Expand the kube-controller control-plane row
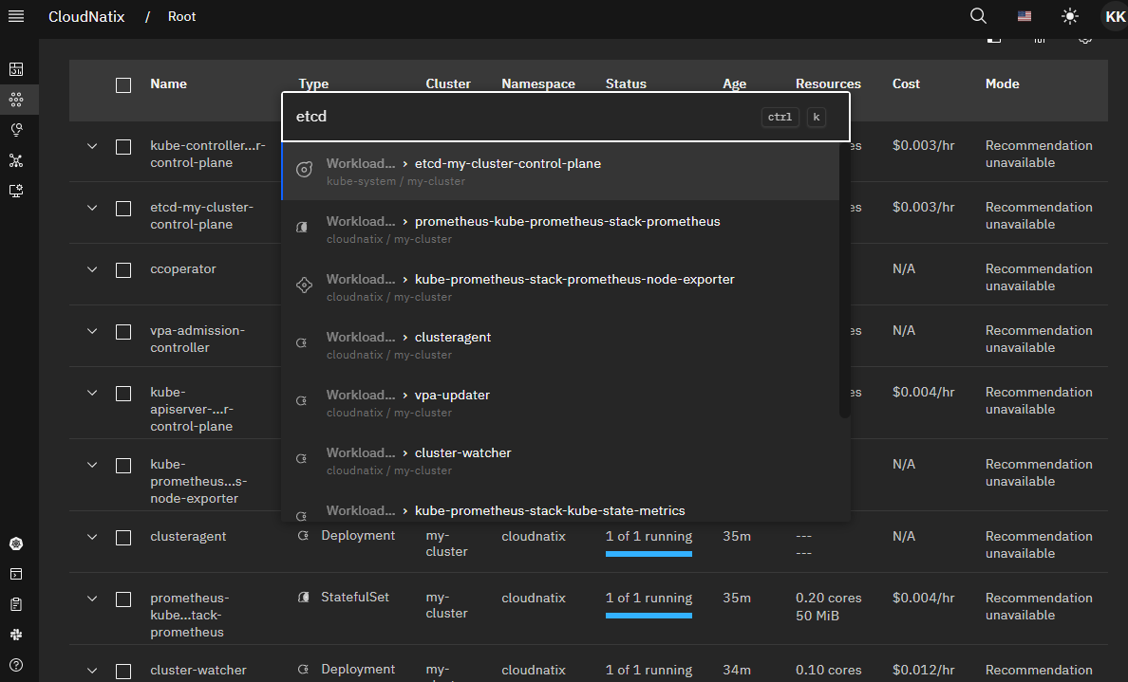1128x682 pixels. 92,147
